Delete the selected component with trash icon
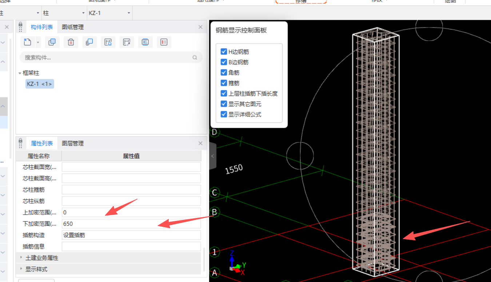 point(71,42)
